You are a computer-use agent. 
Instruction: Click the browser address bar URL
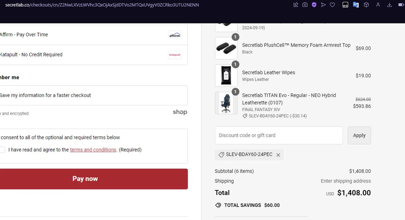click(x=102, y=5)
